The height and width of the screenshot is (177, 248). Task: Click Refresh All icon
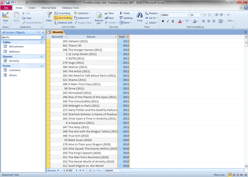pos(99,16)
